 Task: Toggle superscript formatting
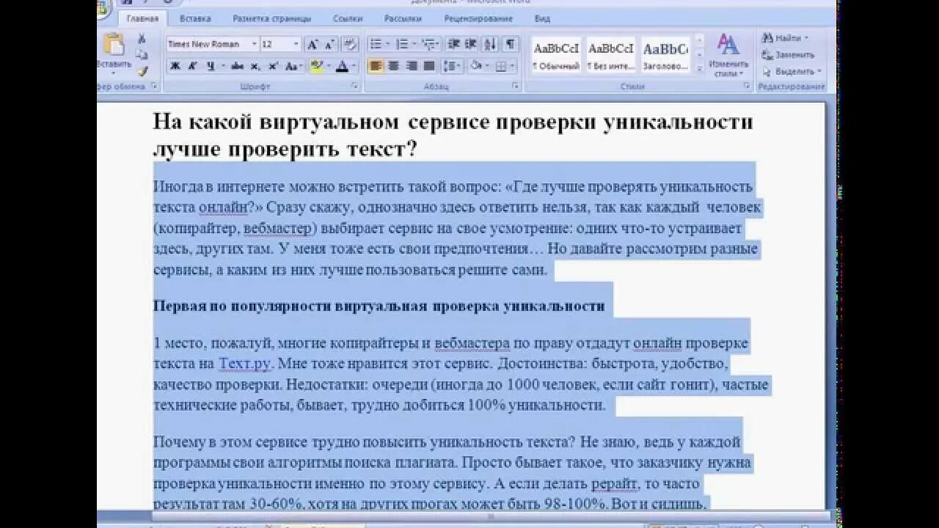tap(273, 66)
